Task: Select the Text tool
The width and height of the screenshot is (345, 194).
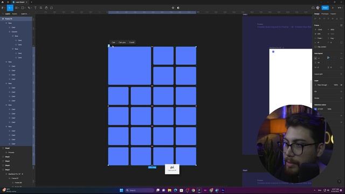Action: 36,8
